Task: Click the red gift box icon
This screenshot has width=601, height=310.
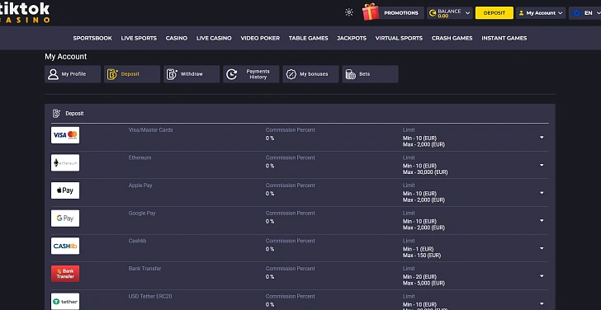Action: [x=370, y=12]
